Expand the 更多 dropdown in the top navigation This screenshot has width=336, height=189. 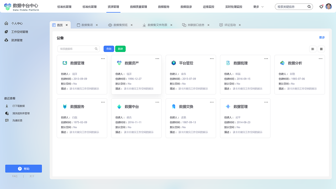coord(259,7)
